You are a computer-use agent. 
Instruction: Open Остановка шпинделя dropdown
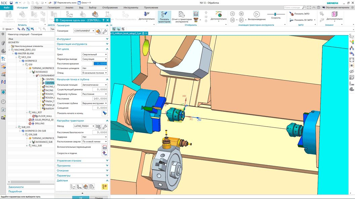click(x=94, y=68)
